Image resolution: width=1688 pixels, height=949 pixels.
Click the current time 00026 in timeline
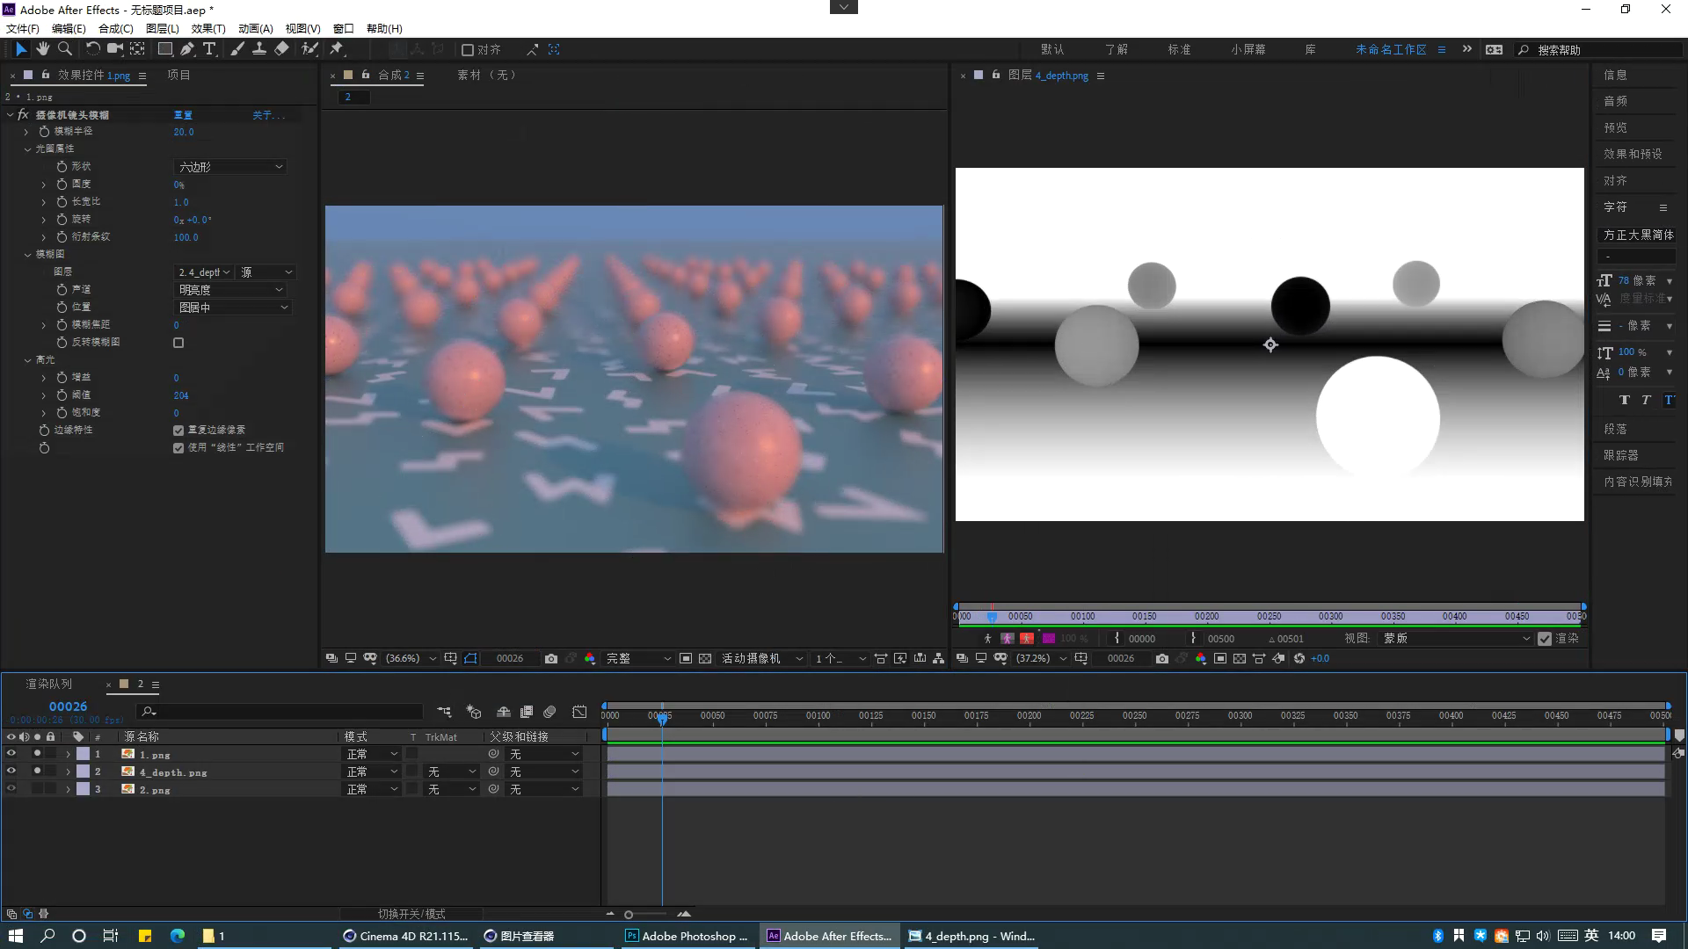(68, 706)
